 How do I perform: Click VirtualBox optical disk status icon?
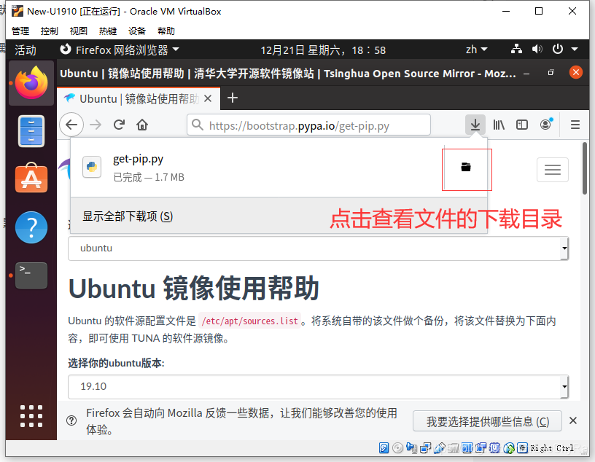[397, 448]
